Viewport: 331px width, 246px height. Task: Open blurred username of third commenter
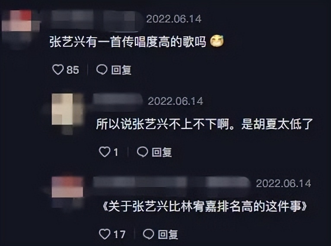(172, 183)
